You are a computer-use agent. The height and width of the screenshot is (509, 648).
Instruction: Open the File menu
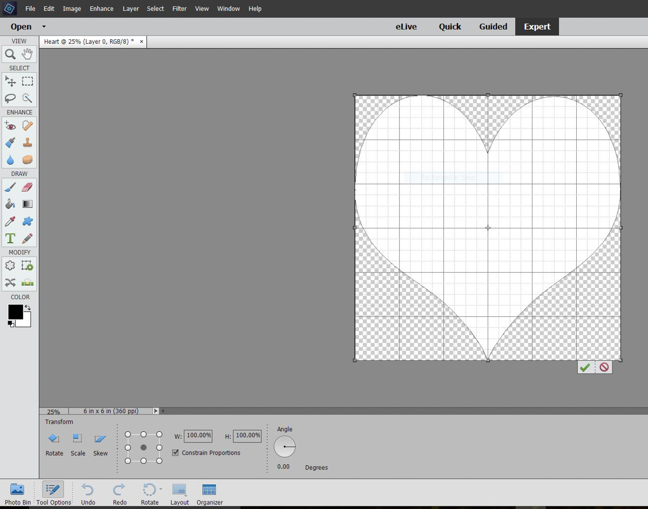pyautogui.click(x=30, y=9)
